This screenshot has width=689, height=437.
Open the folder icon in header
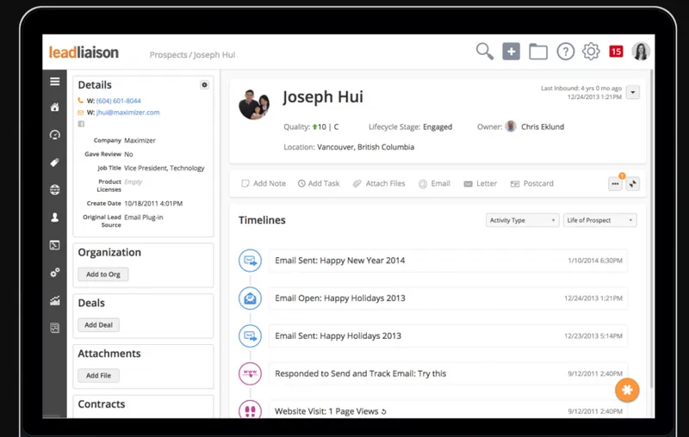click(x=537, y=52)
